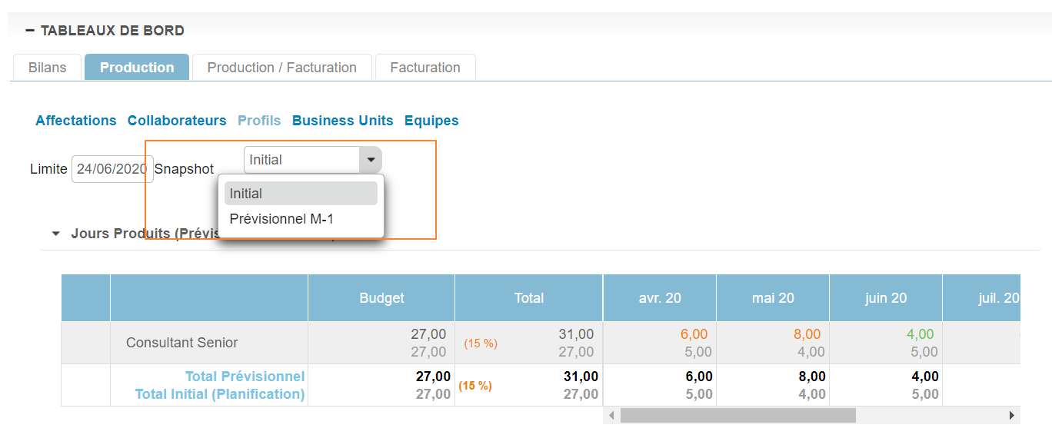The width and height of the screenshot is (1052, 448).
Task: Click the Budget column header
Action: click(x=381, y=298)
